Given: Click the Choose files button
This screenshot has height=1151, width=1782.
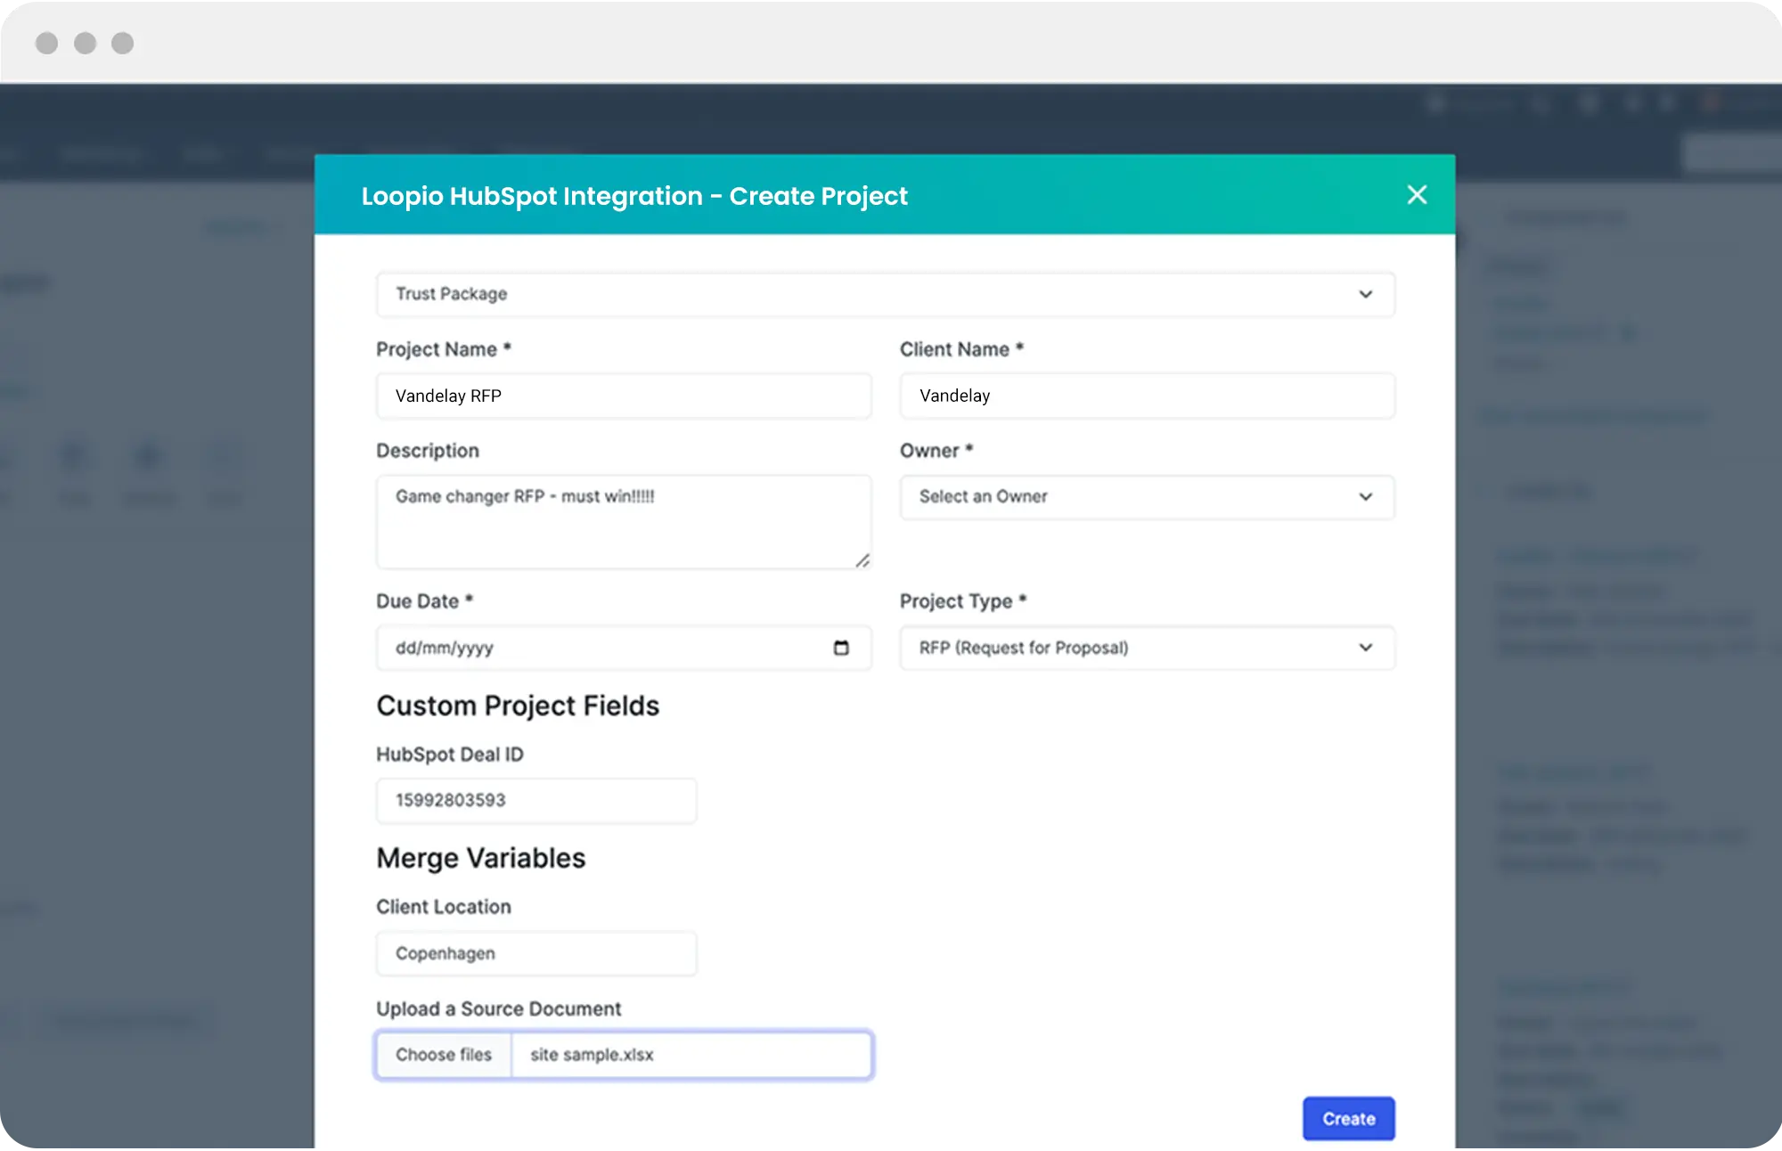Looking at the screenshot, I should pyautogui.click(x=444, y=1055).
